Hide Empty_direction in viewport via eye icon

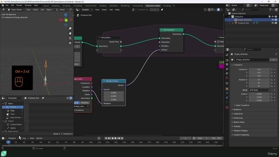[x=272, y=20]
